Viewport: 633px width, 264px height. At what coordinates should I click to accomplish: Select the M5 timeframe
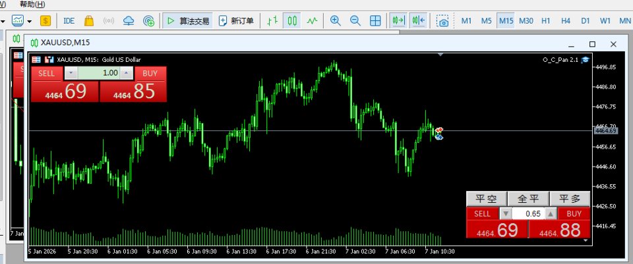[x=486, y=20]
